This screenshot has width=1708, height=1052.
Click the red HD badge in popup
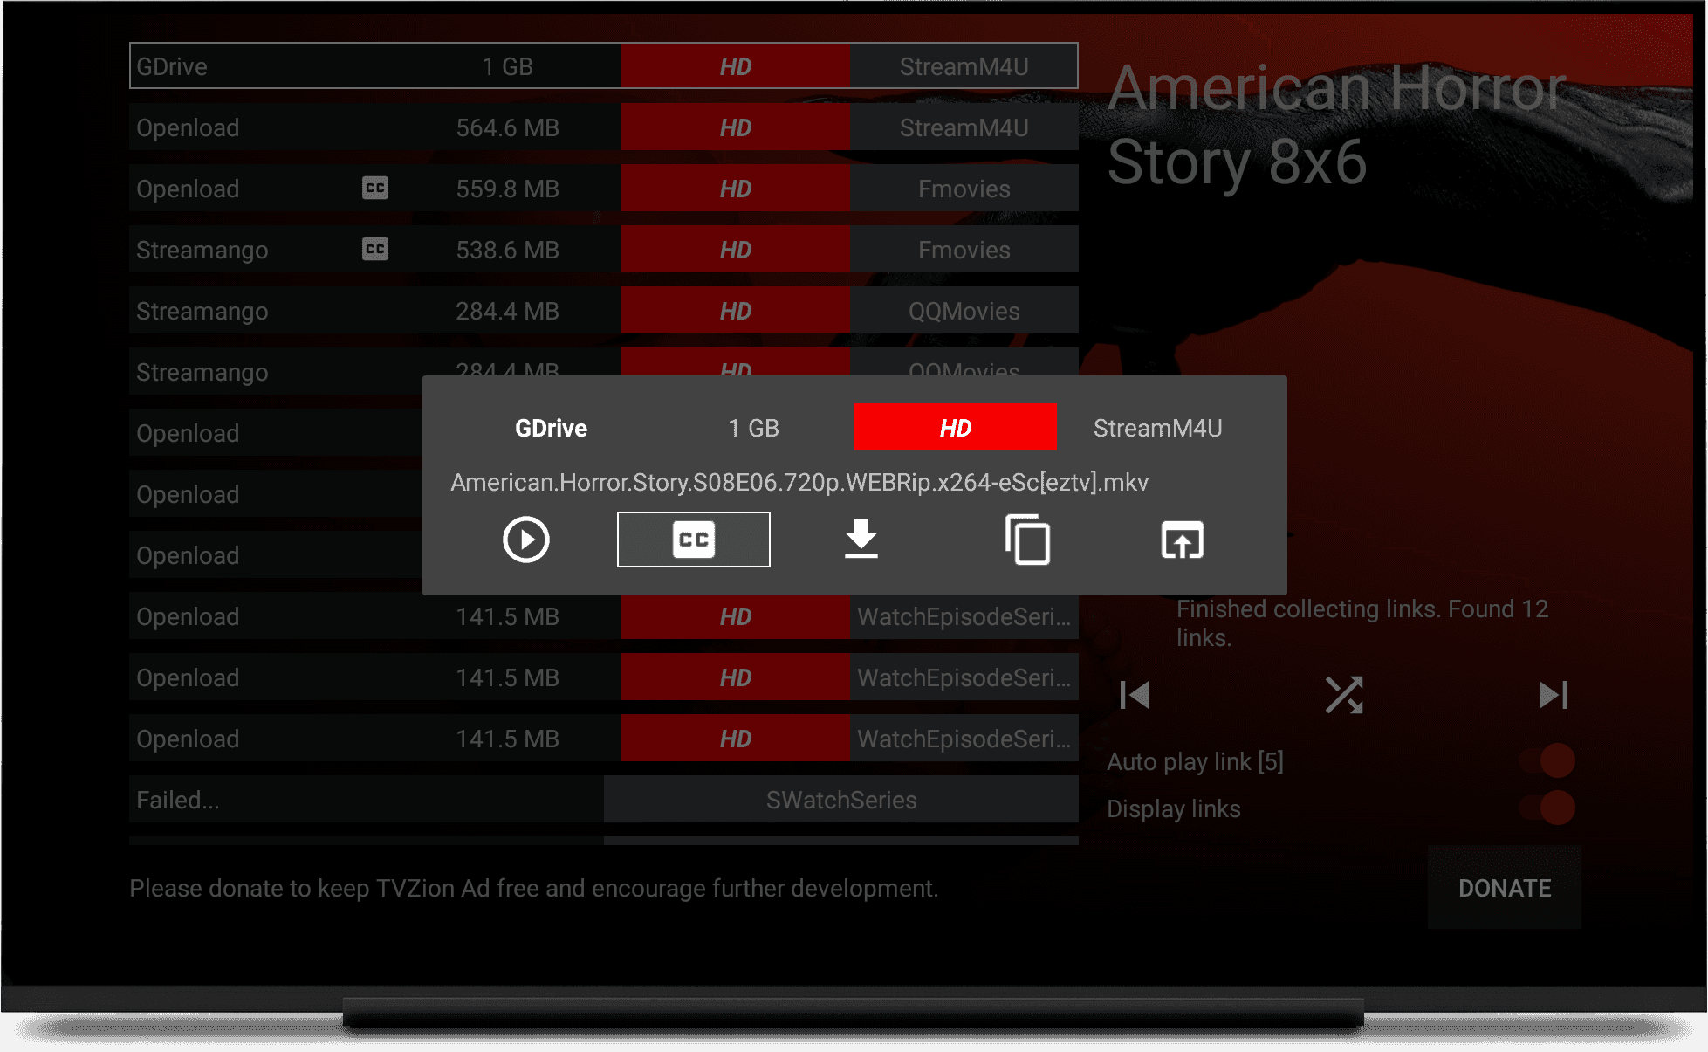[x=956, y=428]
